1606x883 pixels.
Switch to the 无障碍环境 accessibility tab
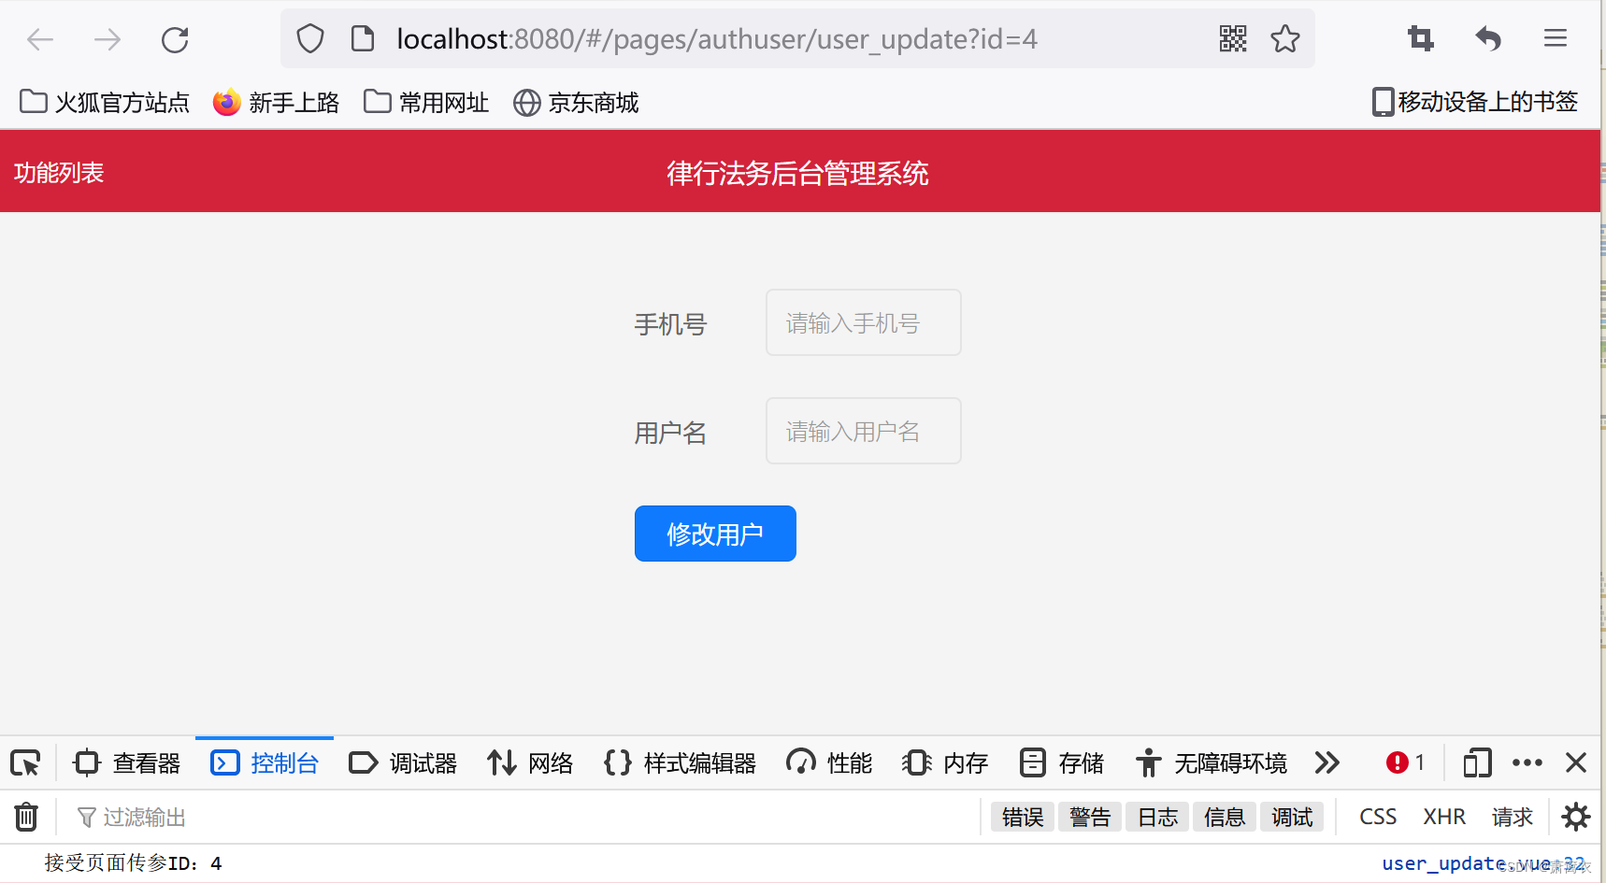click(x=1211, y=763)
